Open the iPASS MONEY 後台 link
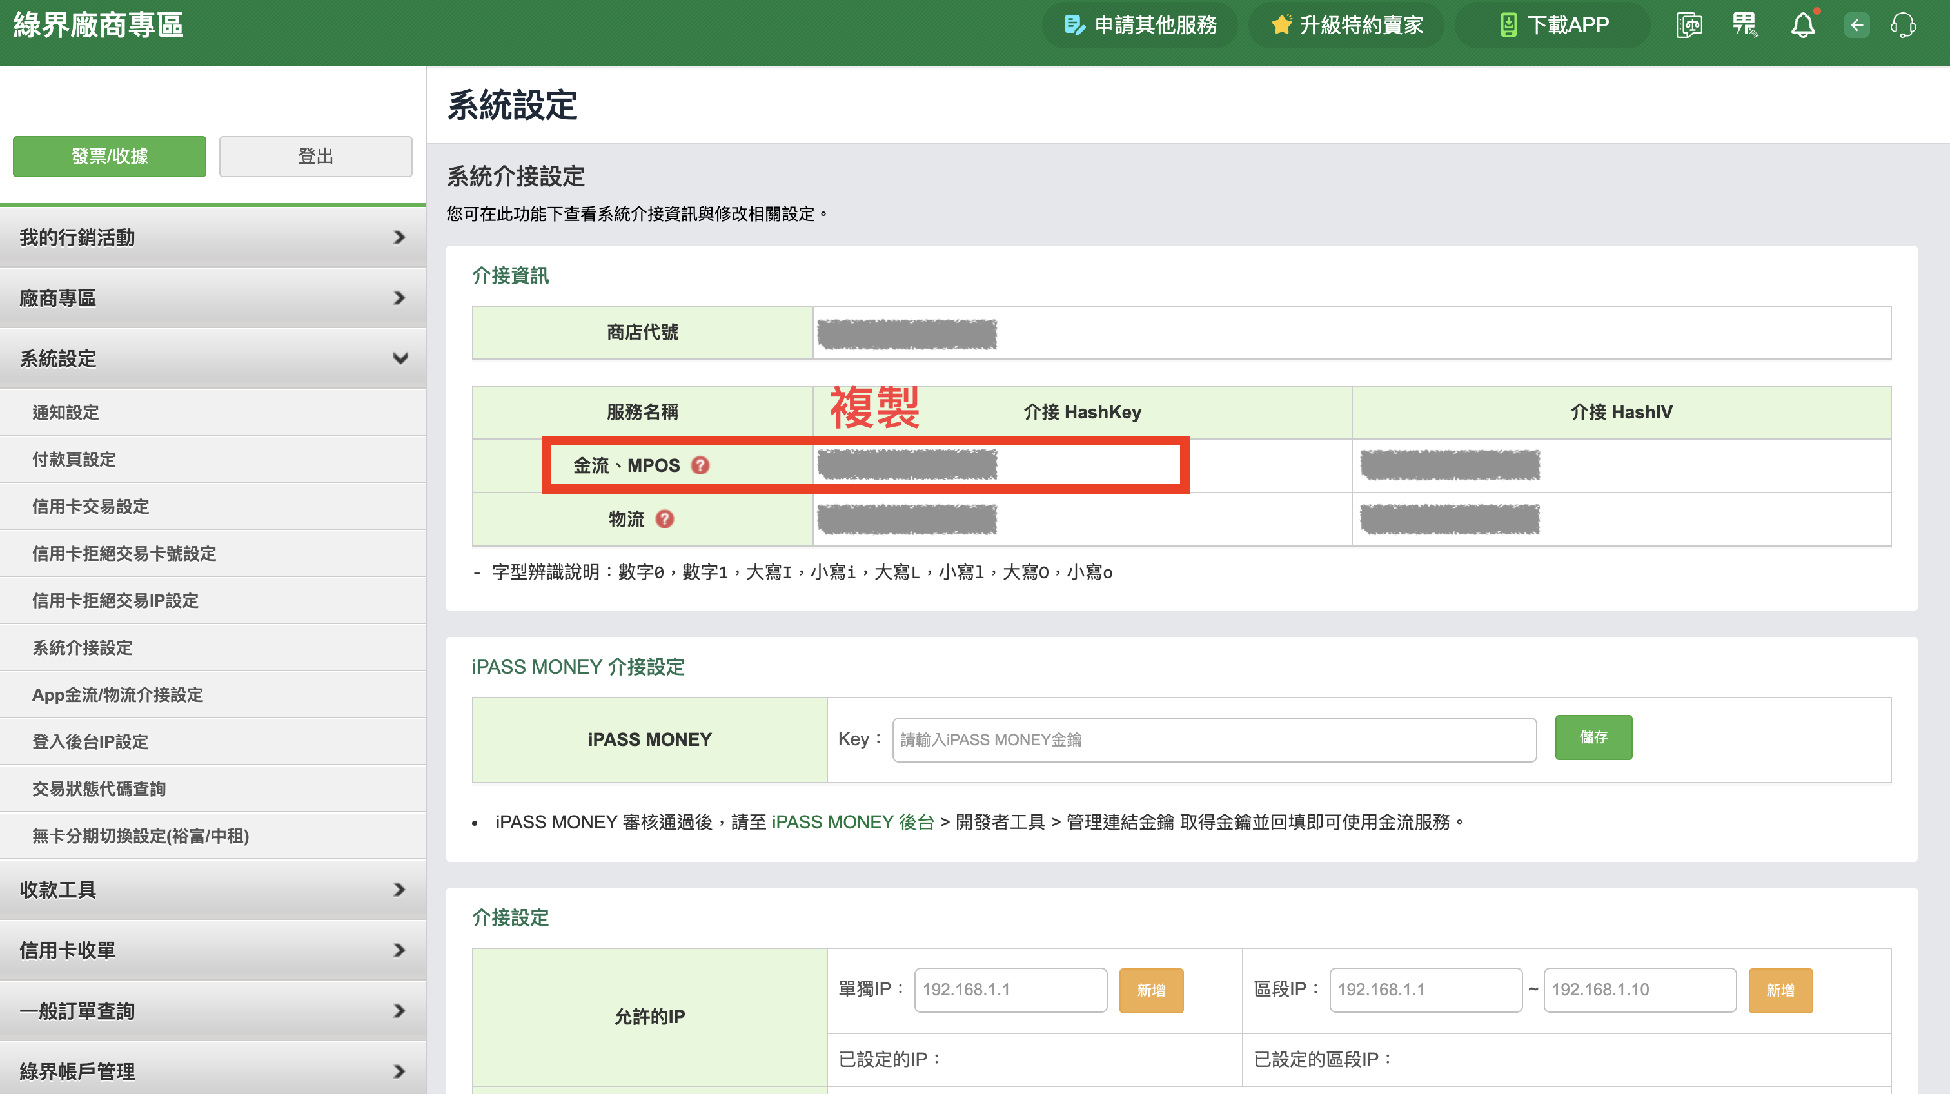 pos(851,823)
